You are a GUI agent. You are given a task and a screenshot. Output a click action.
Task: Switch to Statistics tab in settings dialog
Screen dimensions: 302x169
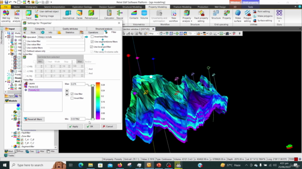pyautogui.click(x=69, y=32)
